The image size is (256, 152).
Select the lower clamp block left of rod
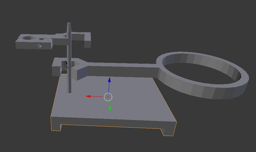57,67
